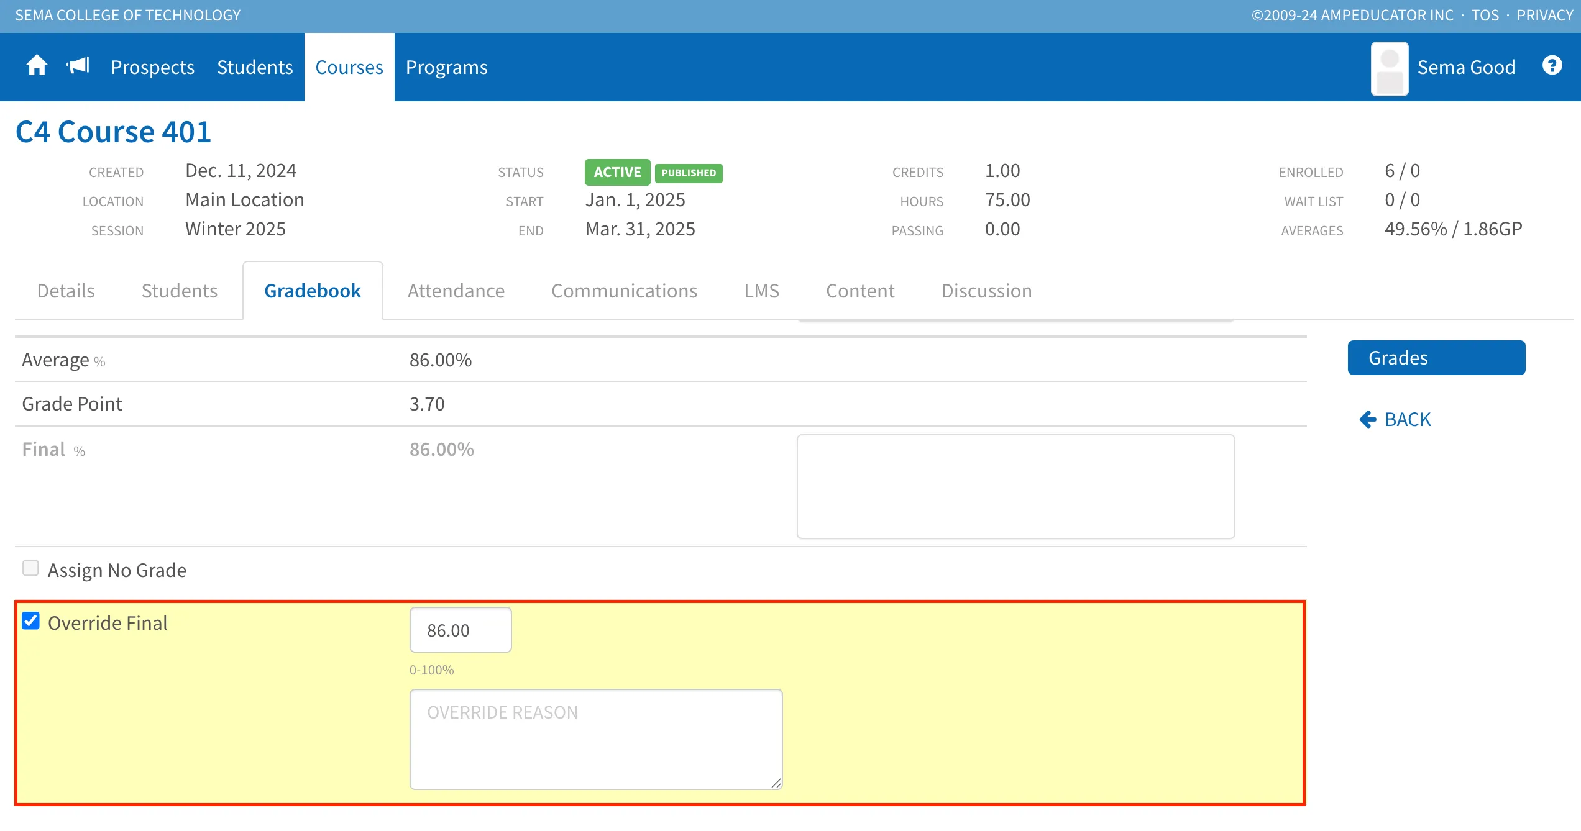Open the Programs menu

coord(447,67)
